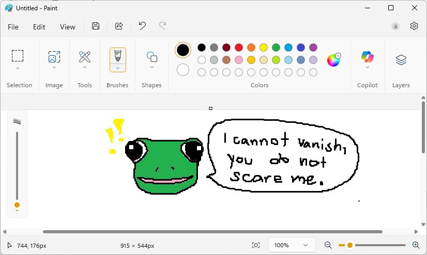Pick the turquoise blue palette color
The width and height of the screenshot is (427, 255).
[288, 47]
